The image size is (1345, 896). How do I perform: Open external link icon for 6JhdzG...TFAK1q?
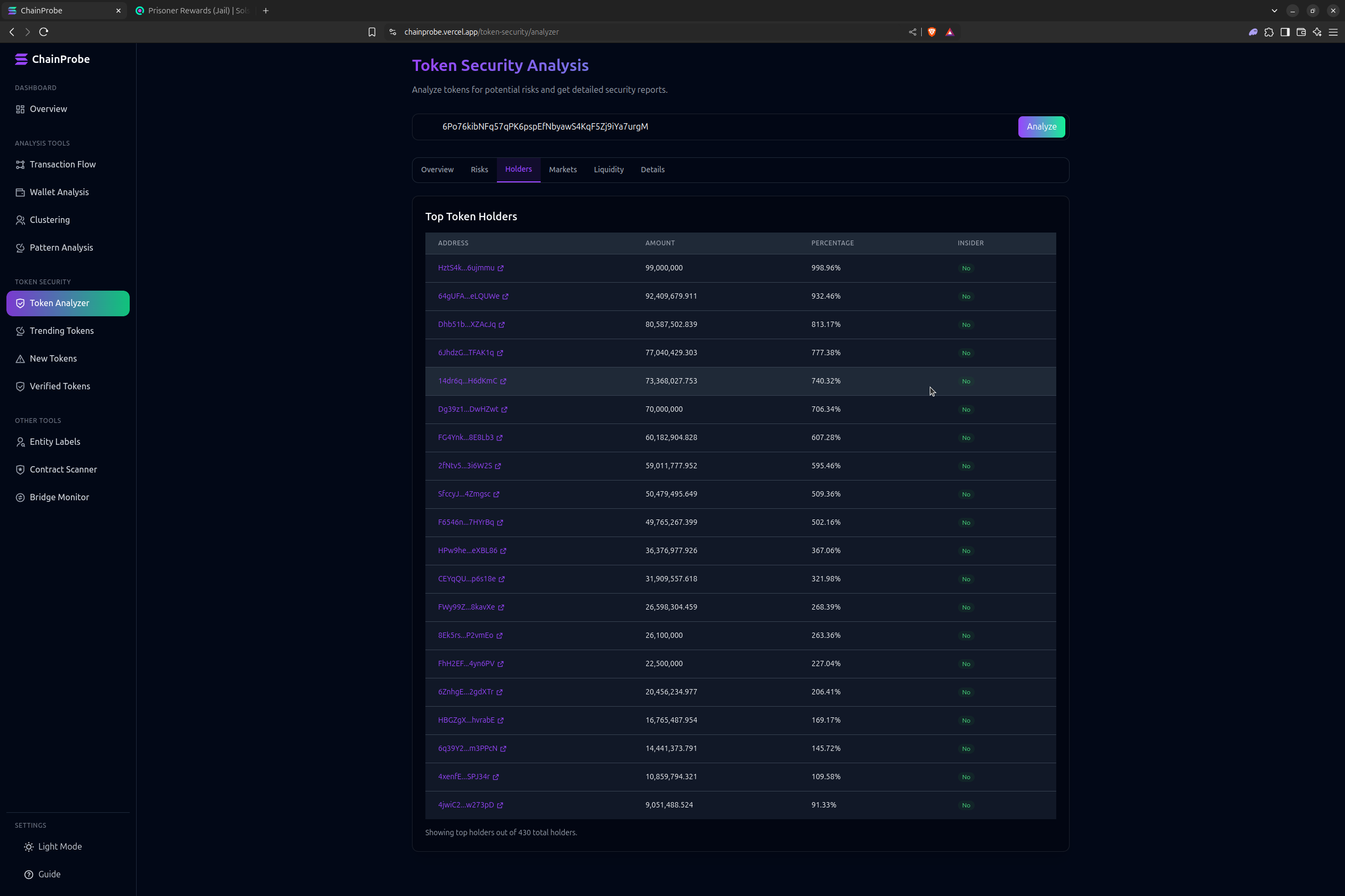point(500,353)
